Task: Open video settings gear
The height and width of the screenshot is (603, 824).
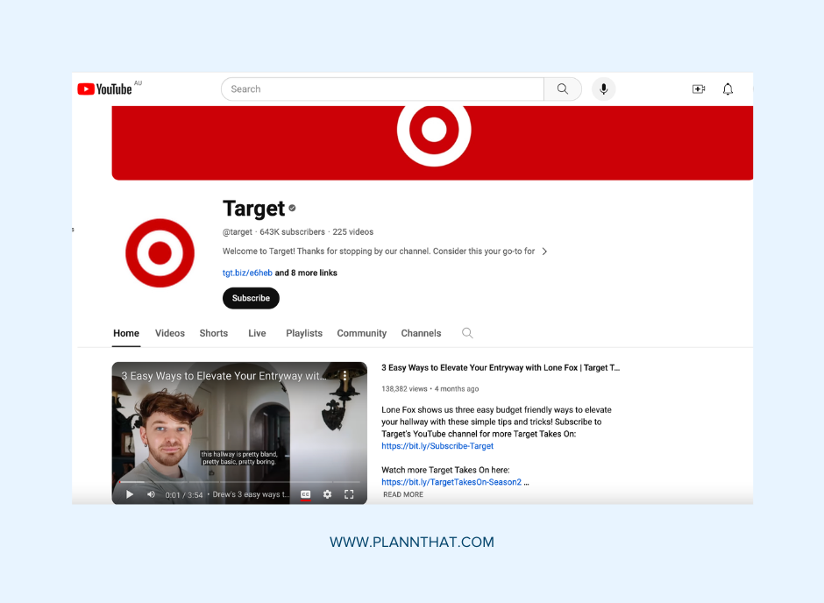Action: [327, 494]
